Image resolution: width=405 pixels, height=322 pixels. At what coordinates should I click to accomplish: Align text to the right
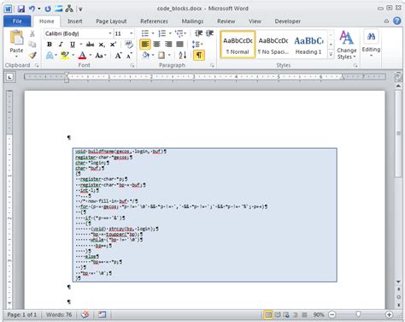click(x=168, y=45)
